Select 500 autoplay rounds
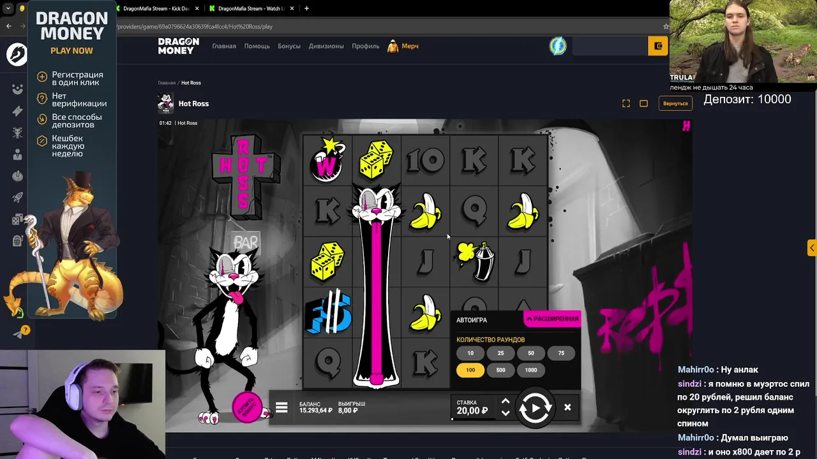Image resolution: width=817 pixels, height=459 pixels. (500, 370)
